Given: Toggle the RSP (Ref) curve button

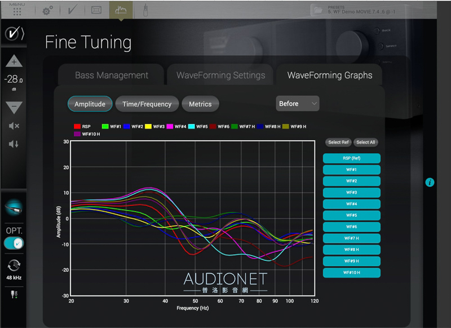Looking at the screenshot, I should (x=351, y=158).
